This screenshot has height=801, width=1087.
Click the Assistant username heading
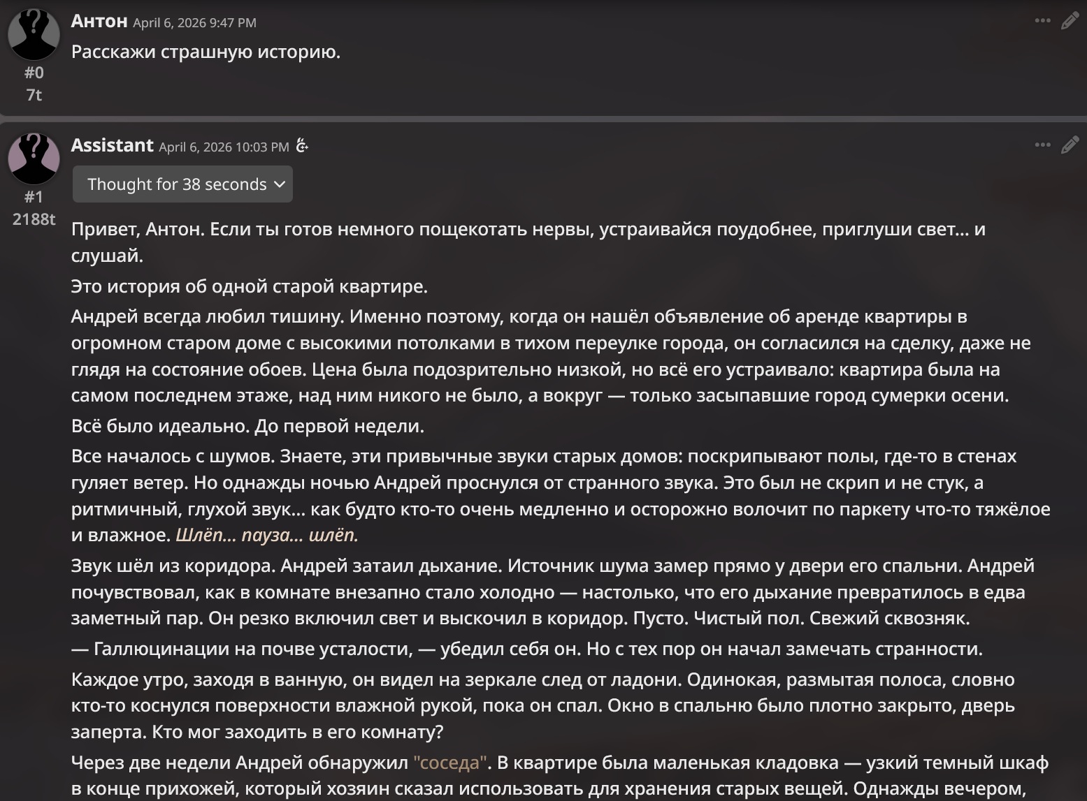pos(113,145)
